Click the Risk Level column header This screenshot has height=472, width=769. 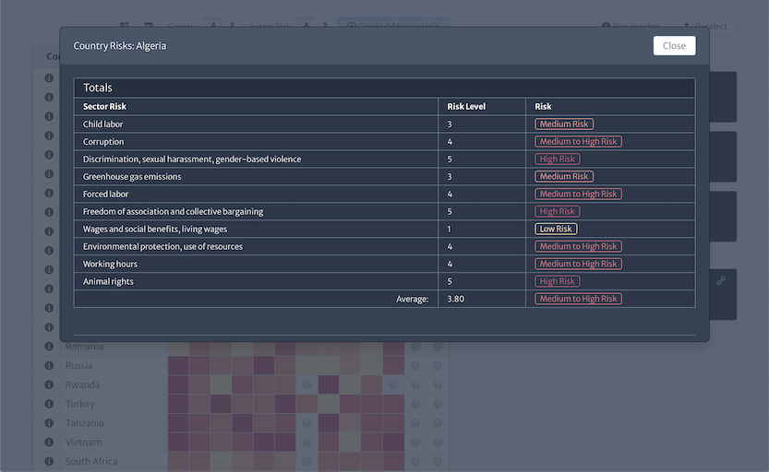click(x=466, y=106)
